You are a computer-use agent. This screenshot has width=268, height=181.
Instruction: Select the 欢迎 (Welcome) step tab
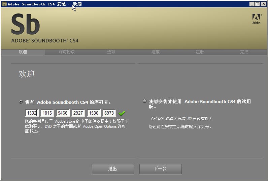click(23, 52)
